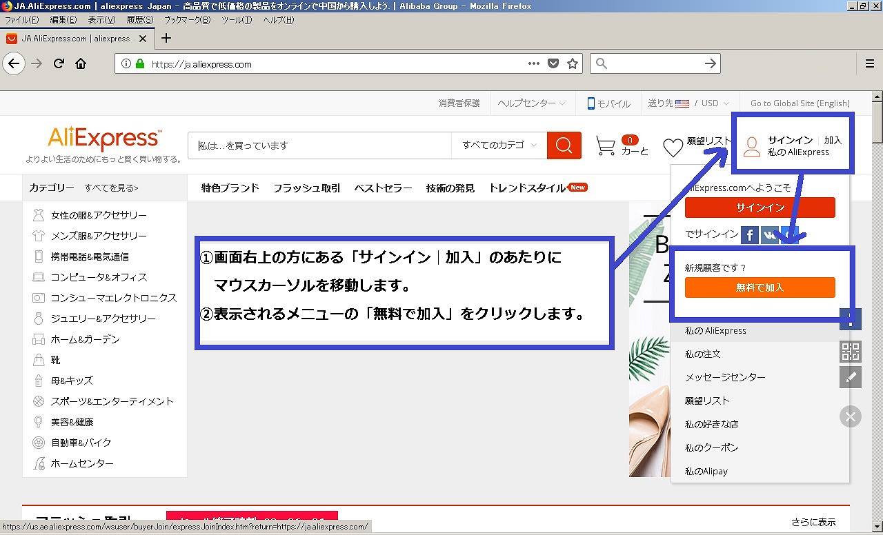Image resolution: width=883 pixels, height=535 pixels.
Task: Select スポーツ&エンターテイメント category
Action: [x=112, y=401]
